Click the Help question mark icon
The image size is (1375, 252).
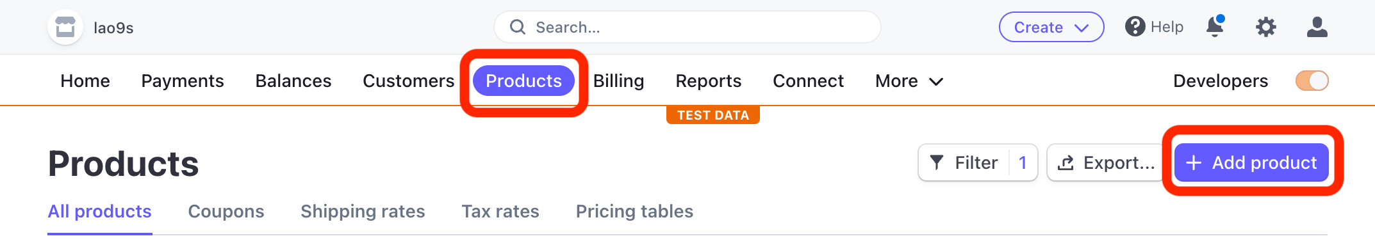pyautogui.click(x=1135, y=27)
